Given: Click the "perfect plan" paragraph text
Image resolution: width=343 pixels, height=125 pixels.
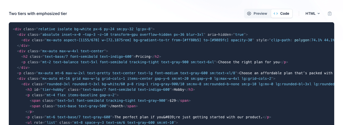Looking at the screenshot, I should point(188,117).
